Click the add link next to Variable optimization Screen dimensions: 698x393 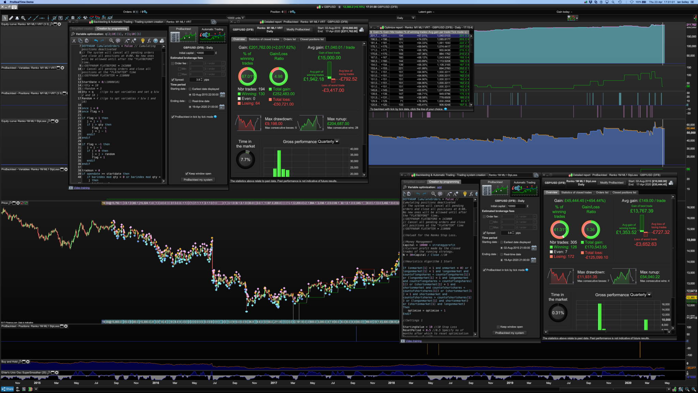point(439,187)
